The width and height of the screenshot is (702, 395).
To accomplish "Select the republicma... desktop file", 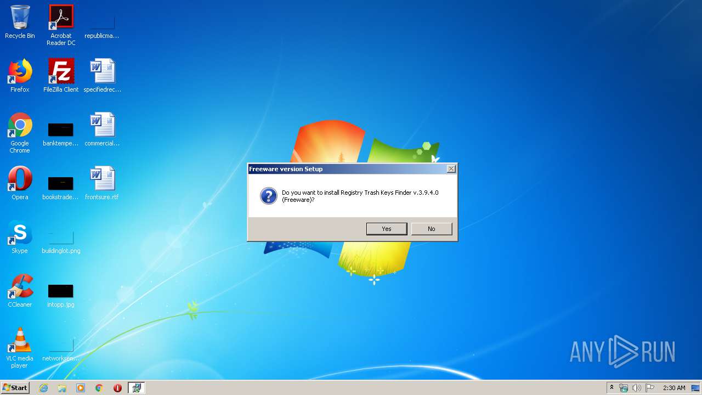I will point(102,22).
